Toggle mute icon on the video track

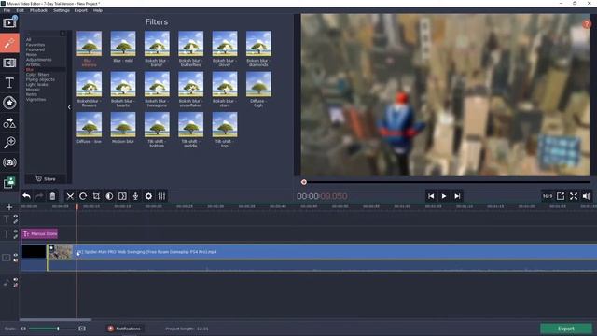coord(16,260)
